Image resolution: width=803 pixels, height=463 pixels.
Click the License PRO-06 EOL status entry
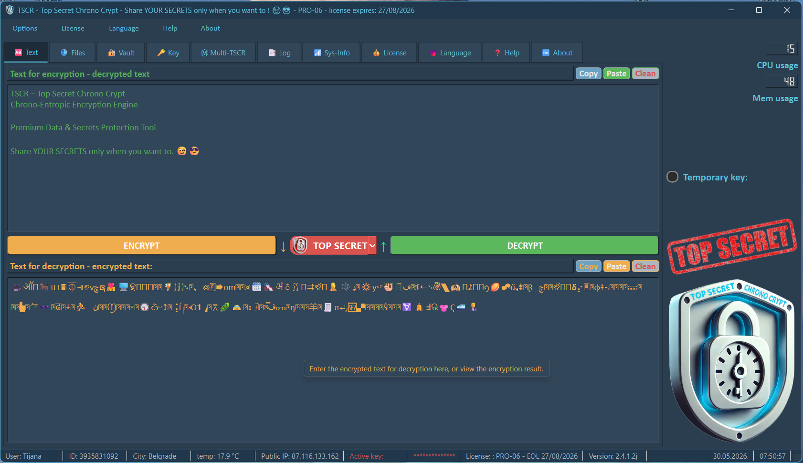click(x=521, y=456)
